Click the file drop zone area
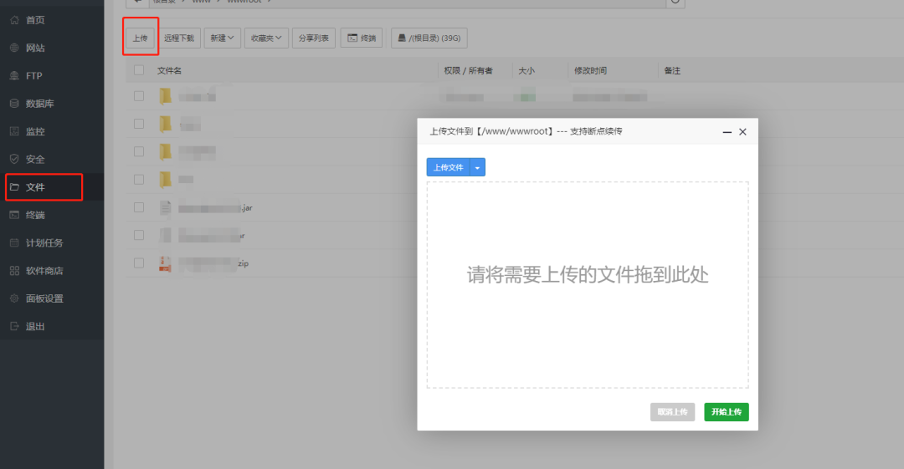Image resolution: width=904 pixels, height=469 pixels. 588,285
